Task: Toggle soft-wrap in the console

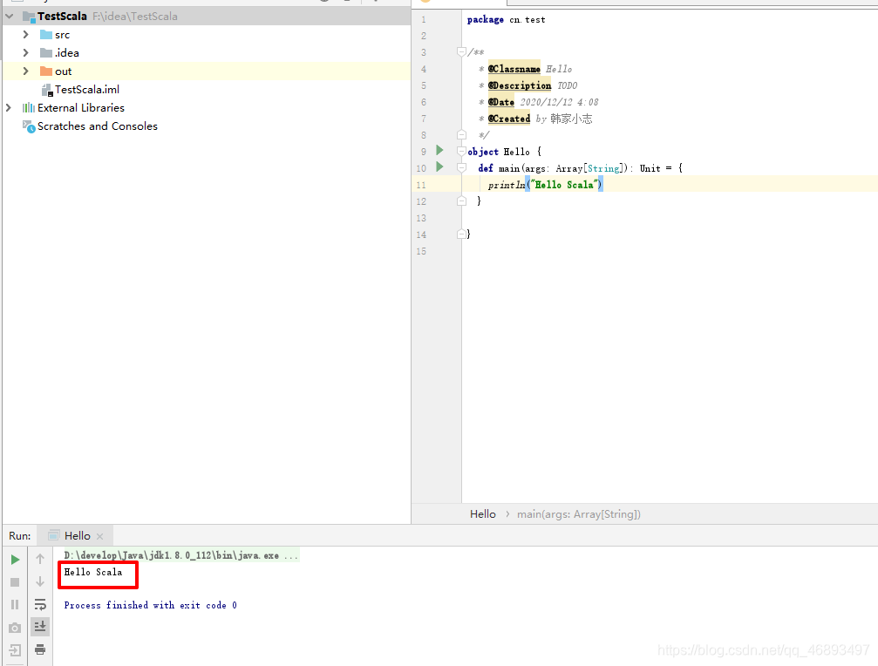Action: click(40, 604)
